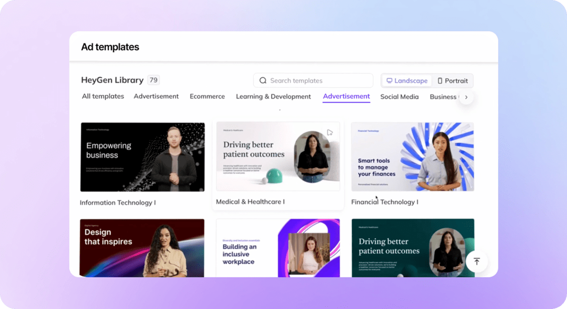Click the play-plus icon on Medical & Healthcare I thumbnail
567x309 pixels.
pyautogui.click(x=330, y=133)
